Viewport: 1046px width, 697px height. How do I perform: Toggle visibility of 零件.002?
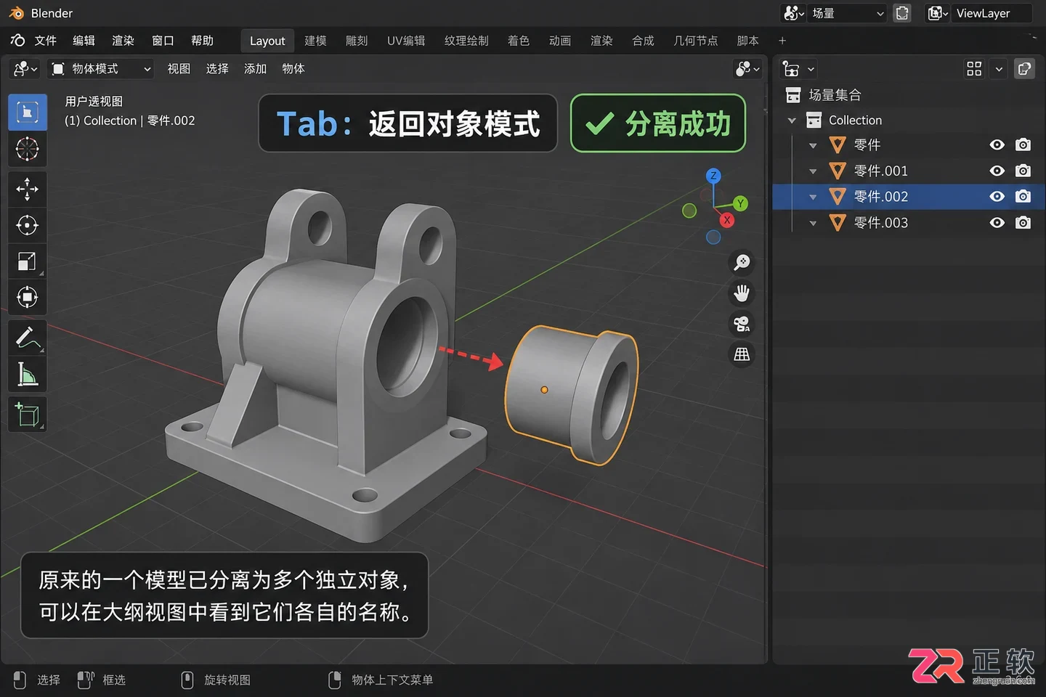point(997,197)
